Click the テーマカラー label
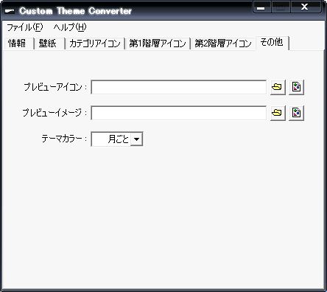This screenshot has height=292, width=327. point(64,139)
